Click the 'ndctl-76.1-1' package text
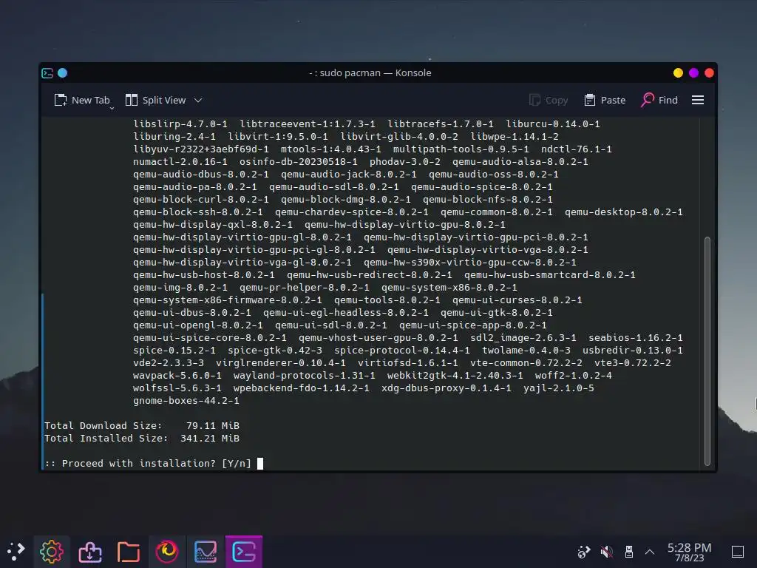This screenshot has width=757, height=568. (x=577, y=149)
